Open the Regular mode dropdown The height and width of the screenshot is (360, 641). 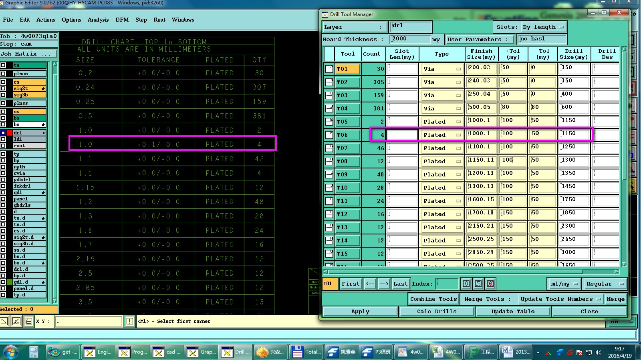(x=605, y=284)
